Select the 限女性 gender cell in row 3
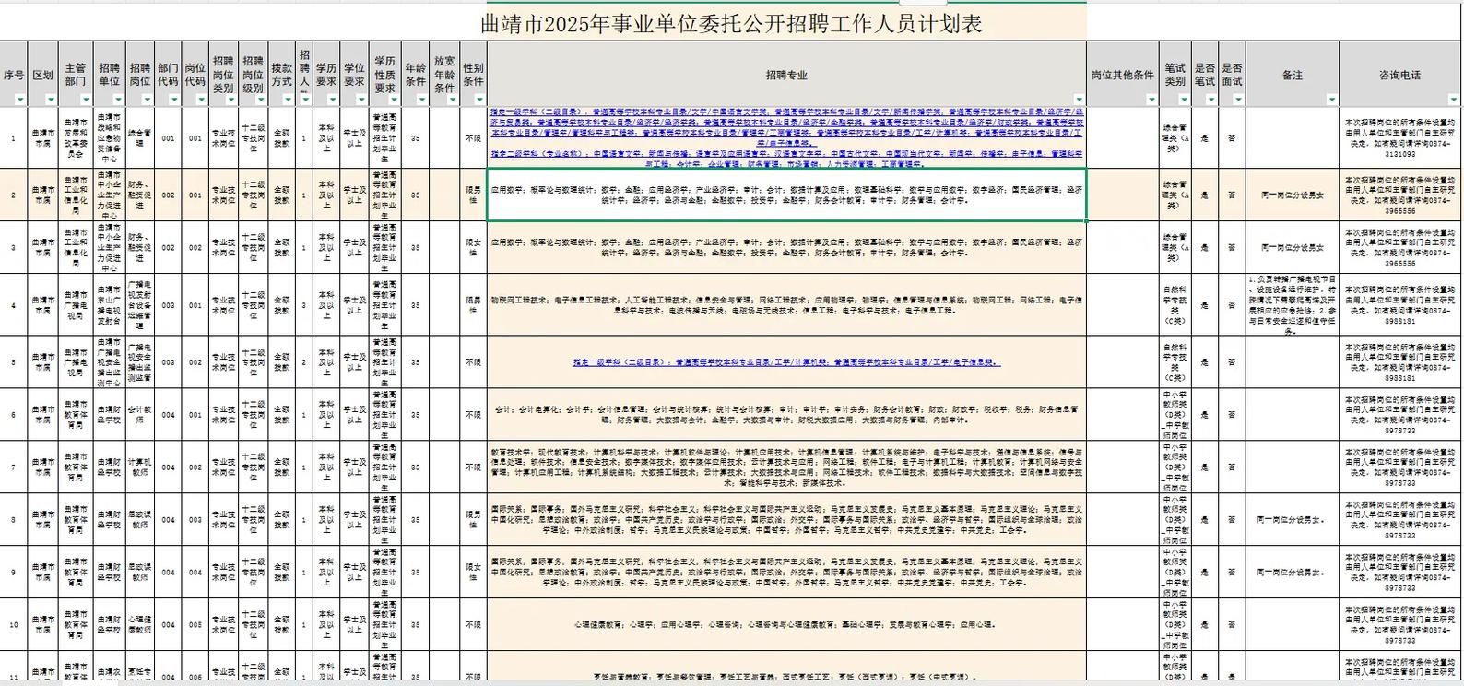Viewport: 1464px width, 686px height. 473,247
